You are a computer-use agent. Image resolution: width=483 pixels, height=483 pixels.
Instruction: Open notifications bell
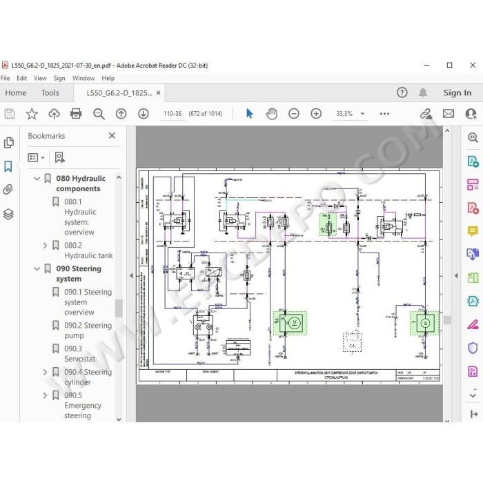click(423, 92)
